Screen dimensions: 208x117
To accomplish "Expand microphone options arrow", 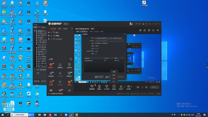I will (x=124, y=87).
